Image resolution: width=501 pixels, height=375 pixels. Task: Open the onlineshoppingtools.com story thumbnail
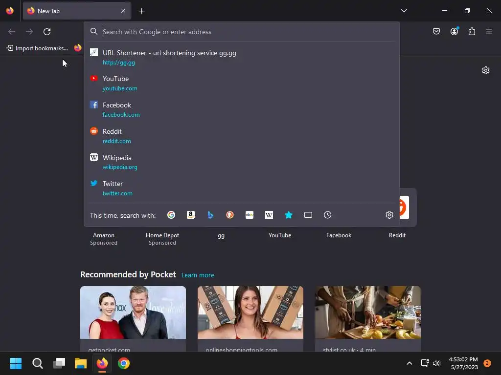pos(250,312)
